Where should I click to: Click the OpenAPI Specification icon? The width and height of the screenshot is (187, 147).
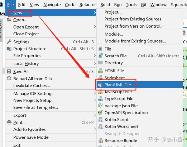point(100,113)
